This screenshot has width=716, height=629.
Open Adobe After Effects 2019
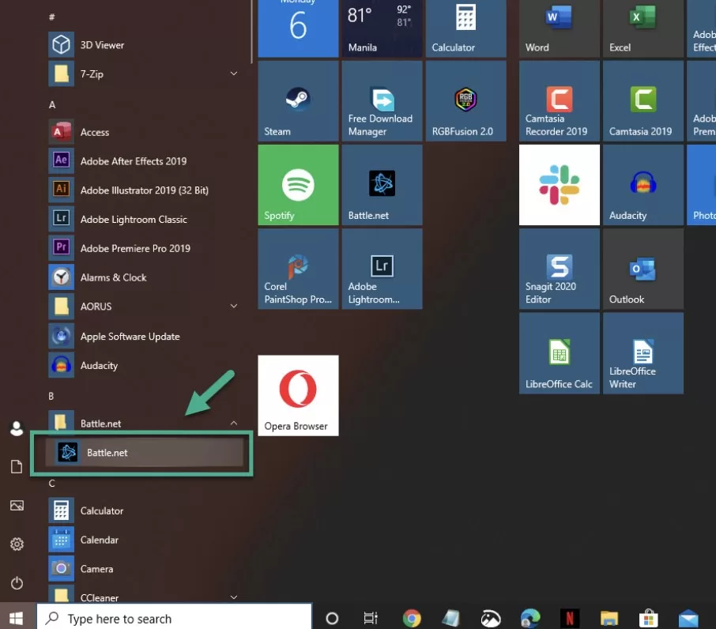144,161
